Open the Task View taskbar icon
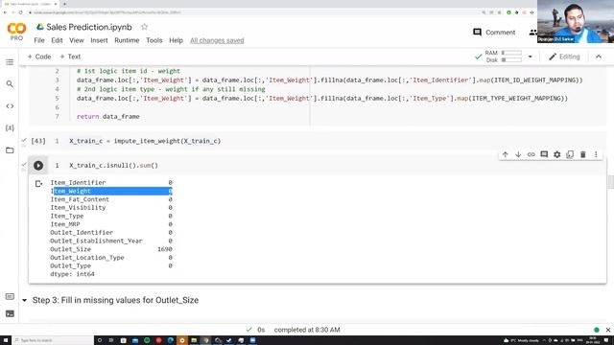 tap(111, 340)
